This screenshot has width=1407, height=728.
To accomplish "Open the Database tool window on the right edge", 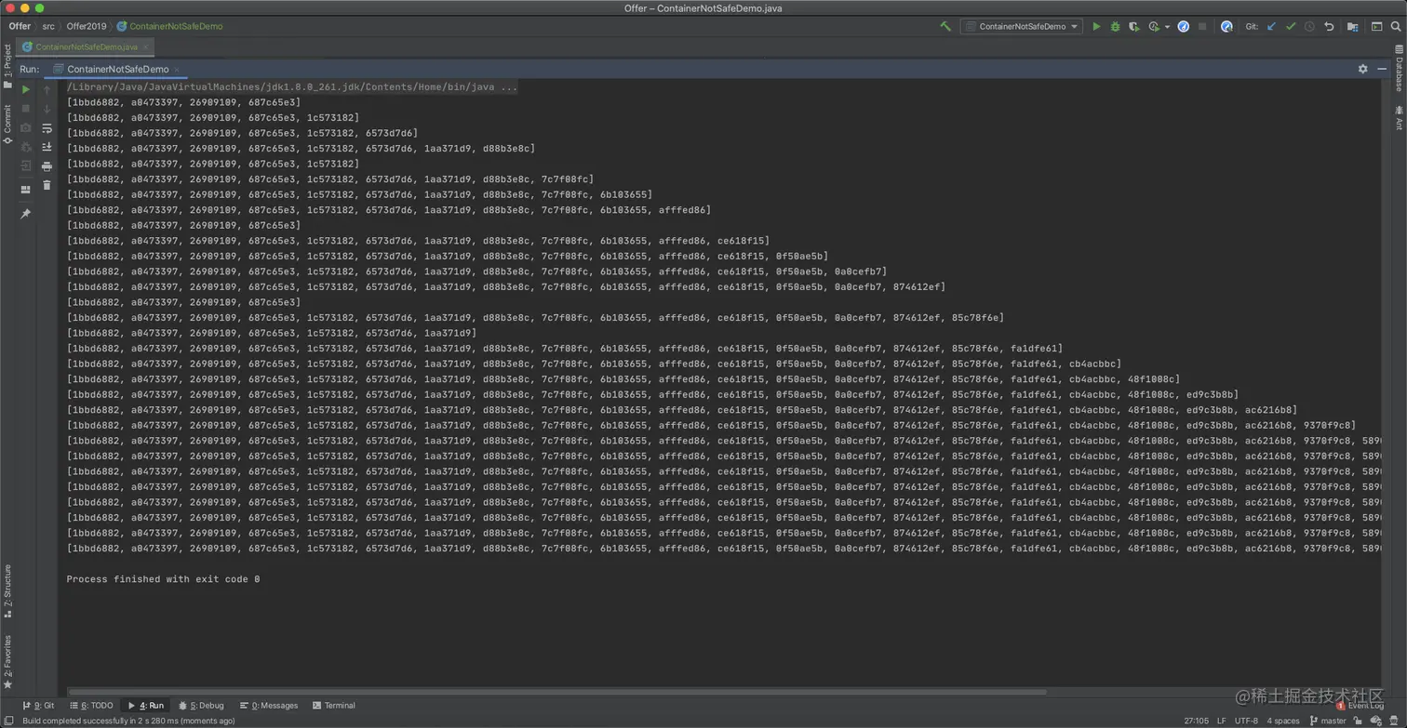I will click(1399, 68).
